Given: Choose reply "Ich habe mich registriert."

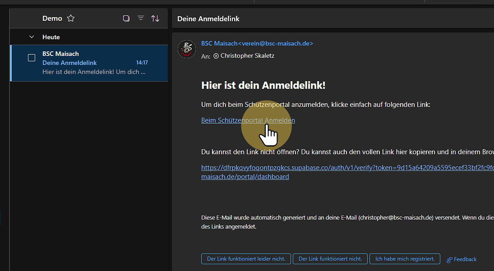Looking at the screenshot, I should pyautogui.click(x=405, y=259).
